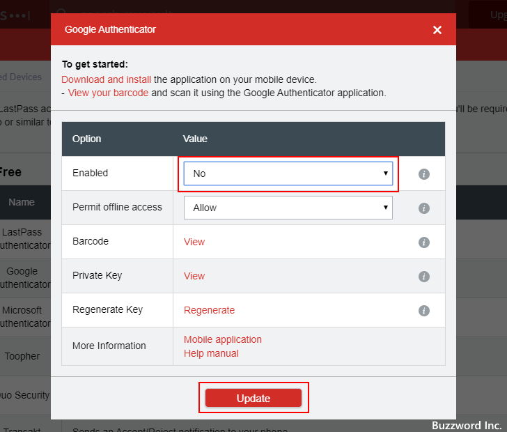Screen dimensions: 507x432
Task: Open the Permit offline access dropdown
Action: 288,208
